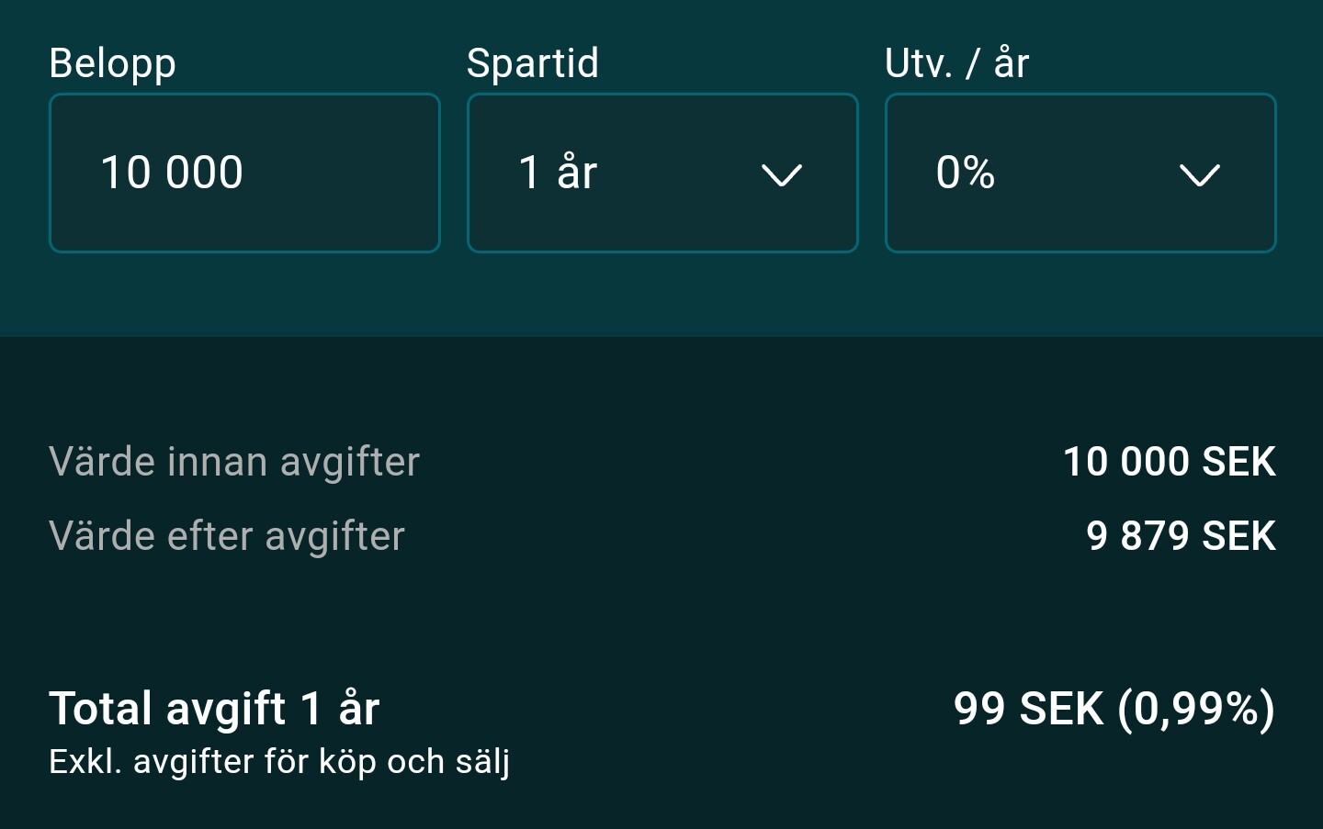This screenshot has width=1323, height=829.
Task: Select the '0%' value text
Action: point(965,173)
